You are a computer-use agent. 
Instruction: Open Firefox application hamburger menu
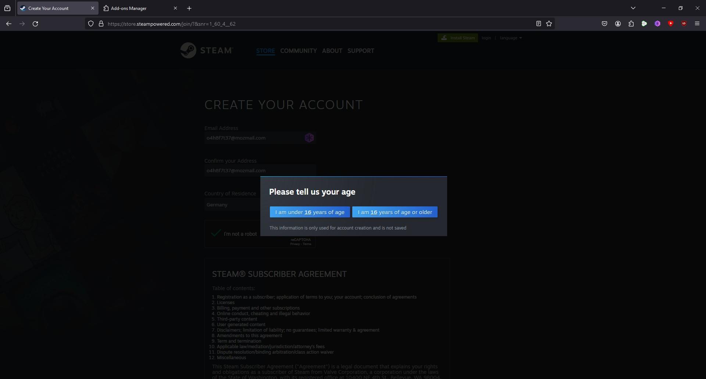[x=697, y=24]
